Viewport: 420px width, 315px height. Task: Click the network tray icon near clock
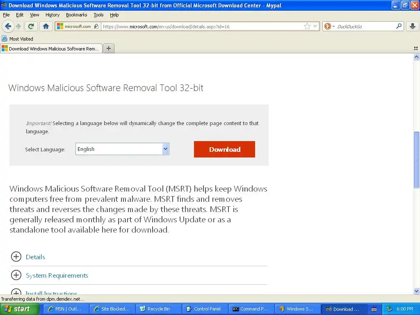click(x=389, y=309)
